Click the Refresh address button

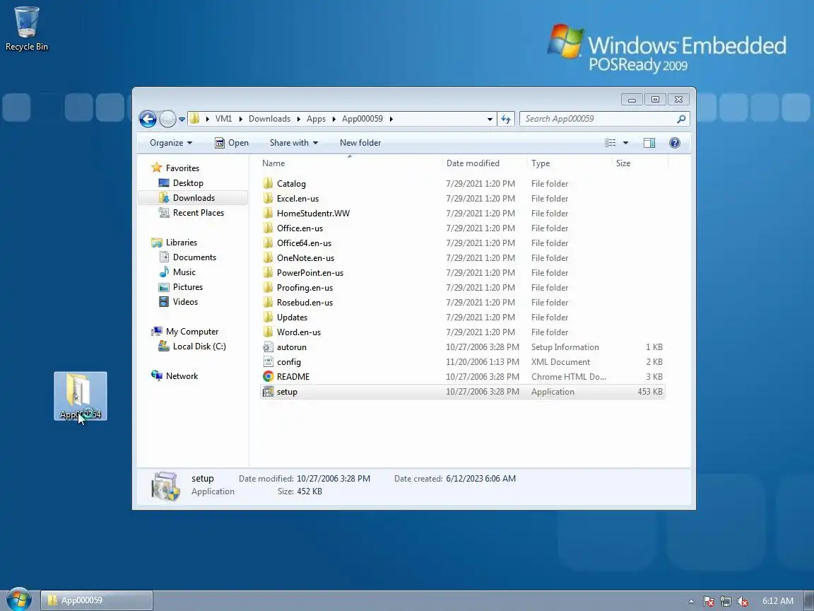point(506,119)
